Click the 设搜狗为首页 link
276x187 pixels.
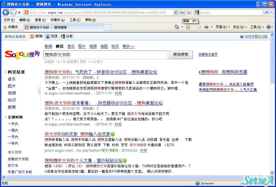point(208,55)
